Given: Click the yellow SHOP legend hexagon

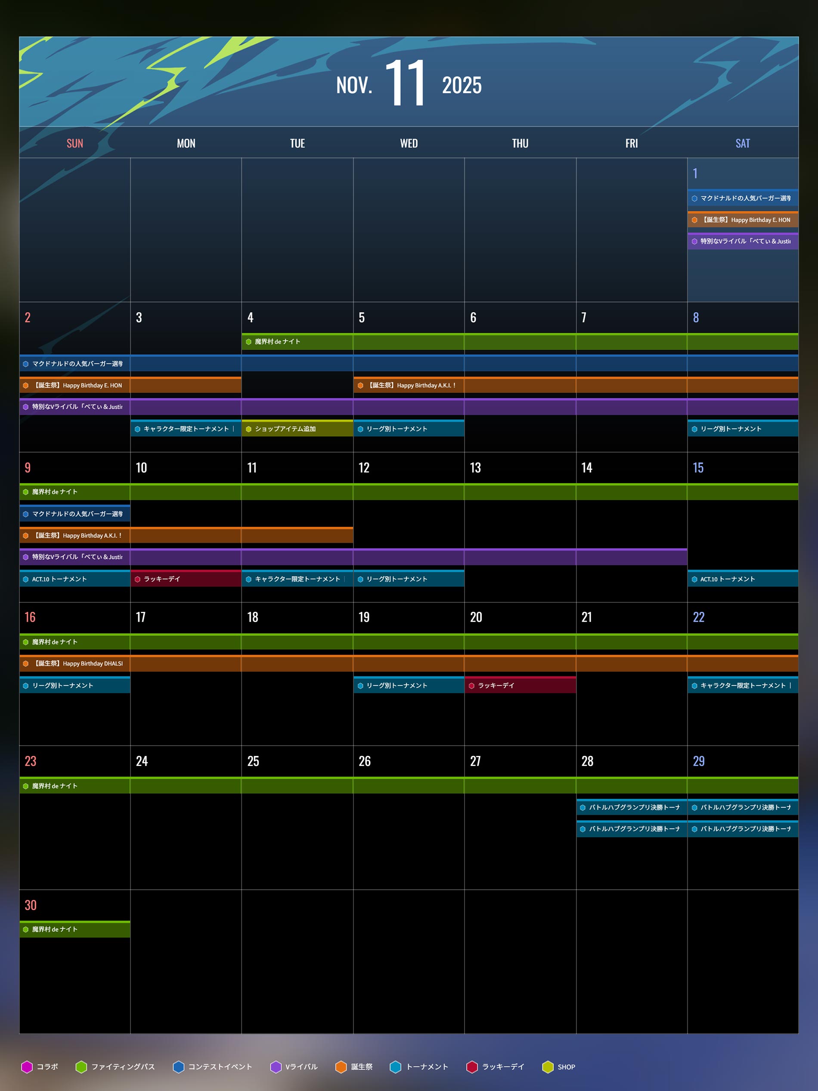Looking at the screenshot, I should tap(548, 1066).
